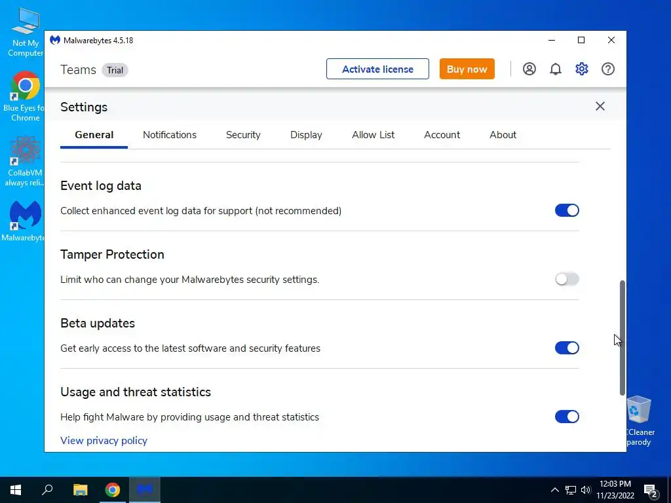The height and width of the screenshot is (503, 671).
Task: Click the Beta updates heading
Action: click(98, 323)
